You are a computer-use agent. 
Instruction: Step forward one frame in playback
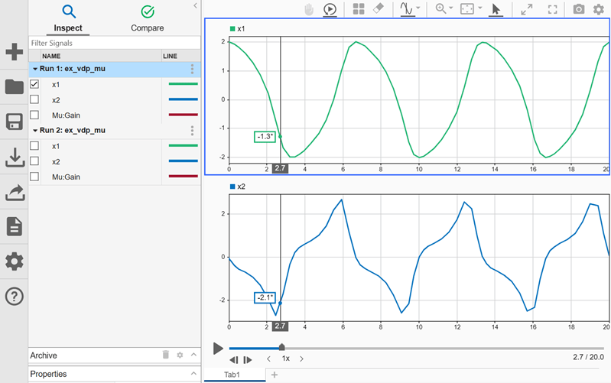(248, 359)
